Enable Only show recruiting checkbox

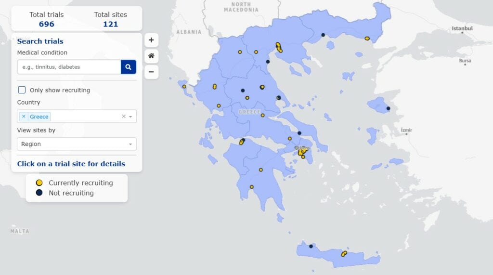coord(22,90)
